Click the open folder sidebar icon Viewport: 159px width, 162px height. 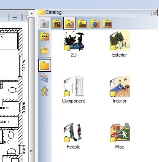45,50
